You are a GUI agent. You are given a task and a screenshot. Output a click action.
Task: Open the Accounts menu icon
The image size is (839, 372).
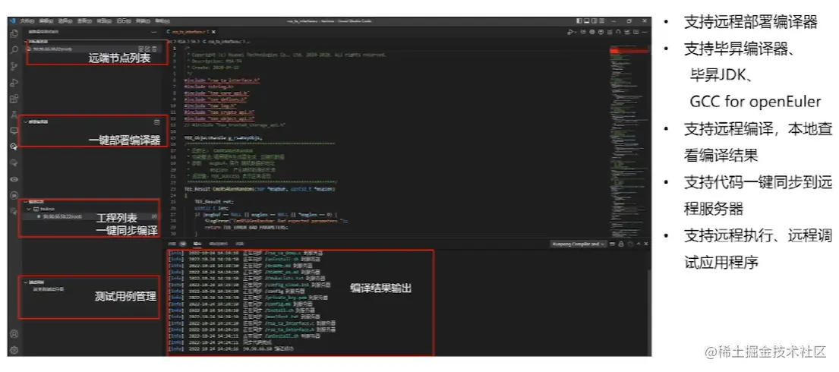coord(14,334)
